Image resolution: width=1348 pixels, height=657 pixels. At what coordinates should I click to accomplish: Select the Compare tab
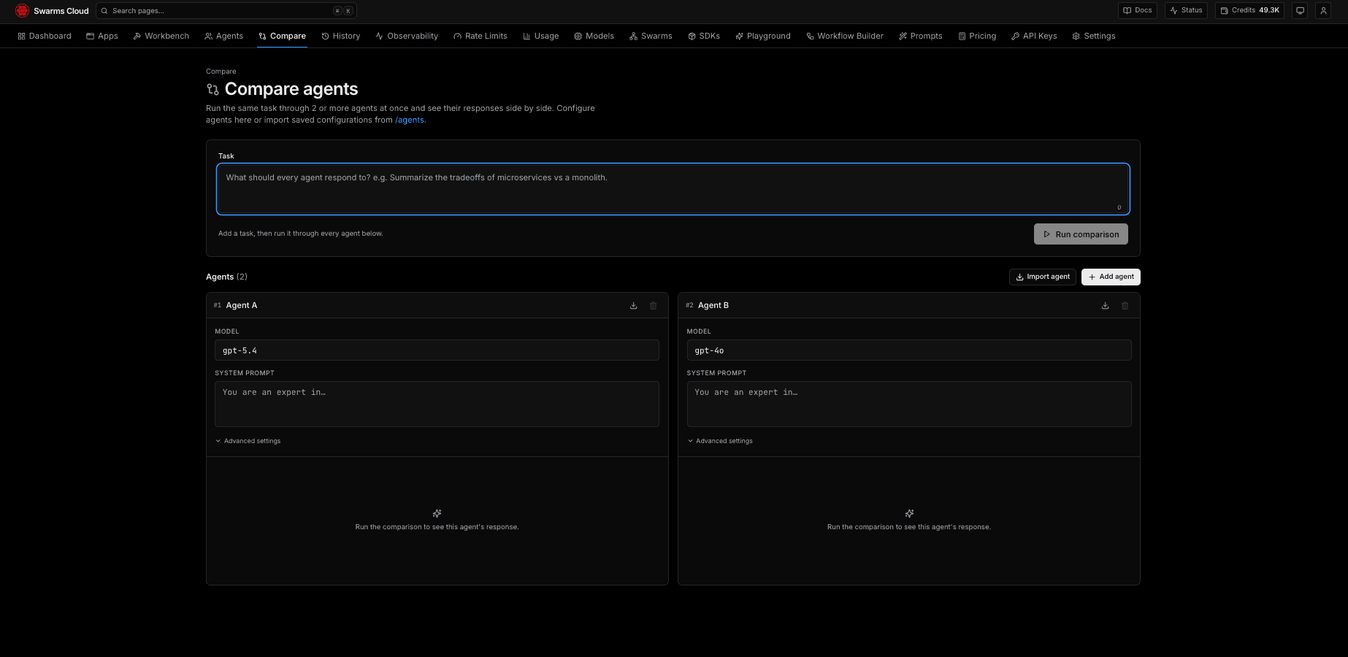click(283, 36)
